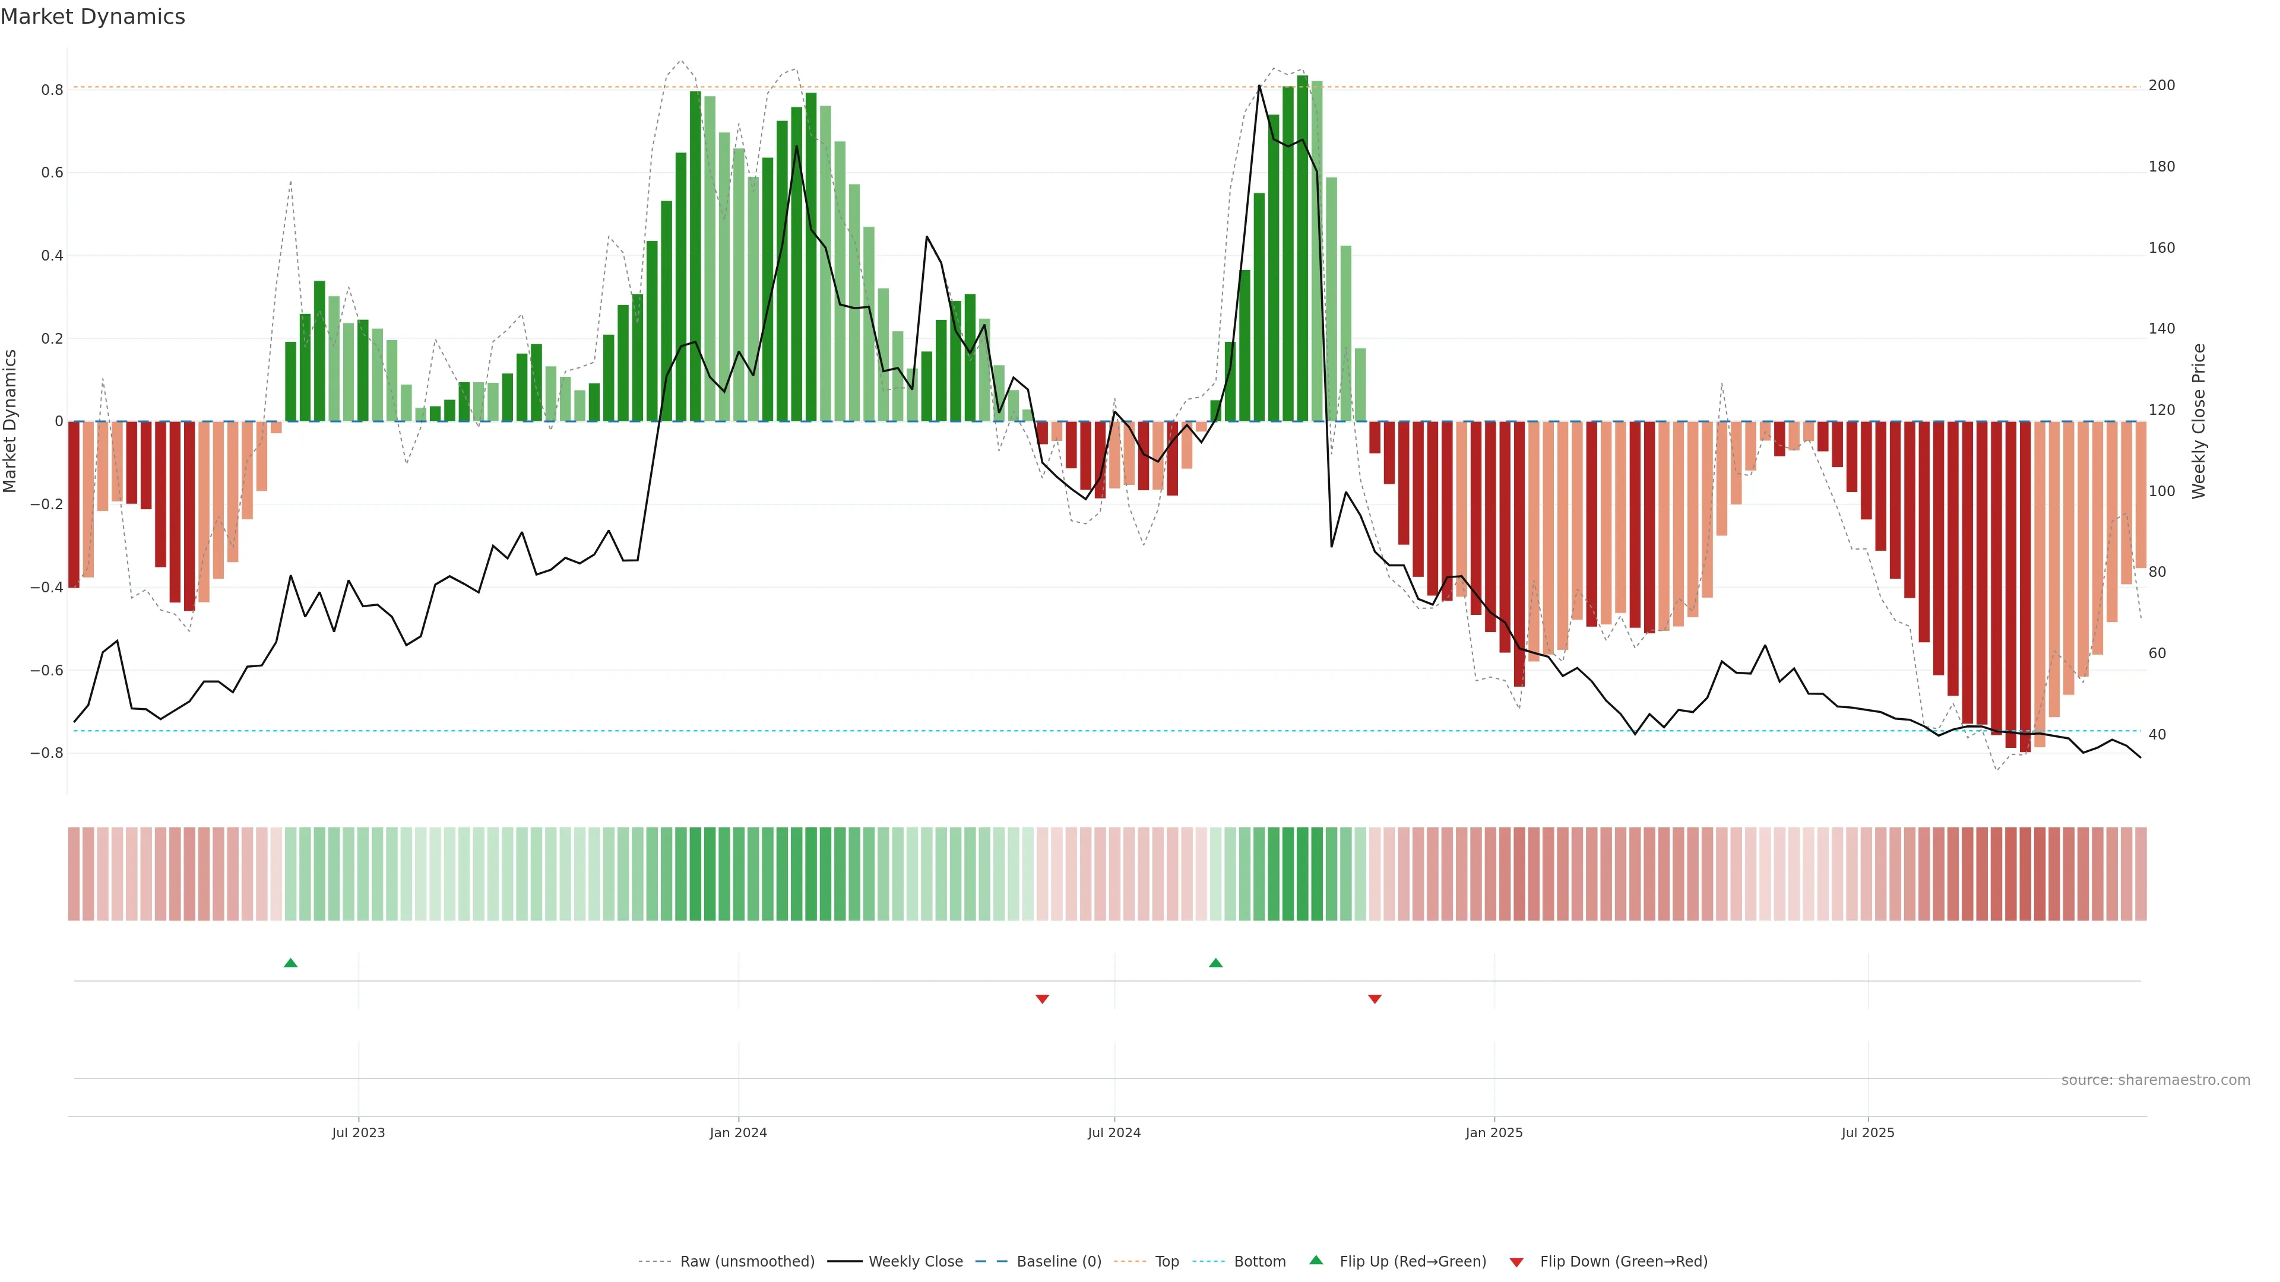Screen dimensions: 2280x1282
Task: Toggle the Baseline (0) legend entry
Action: (x=1059, y=1262)
